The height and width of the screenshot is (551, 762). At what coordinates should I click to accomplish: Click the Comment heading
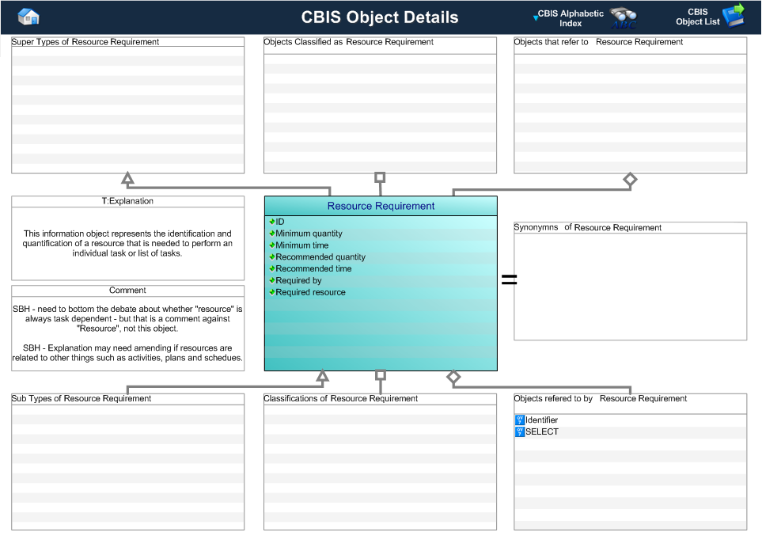point(127,290)
